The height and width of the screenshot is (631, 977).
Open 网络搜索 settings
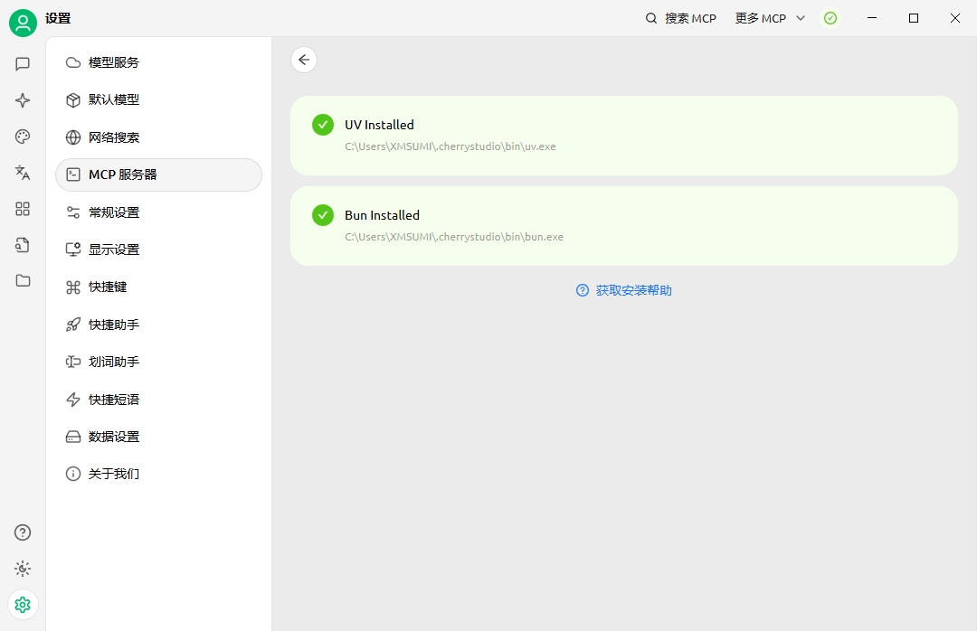click(159, 137)
